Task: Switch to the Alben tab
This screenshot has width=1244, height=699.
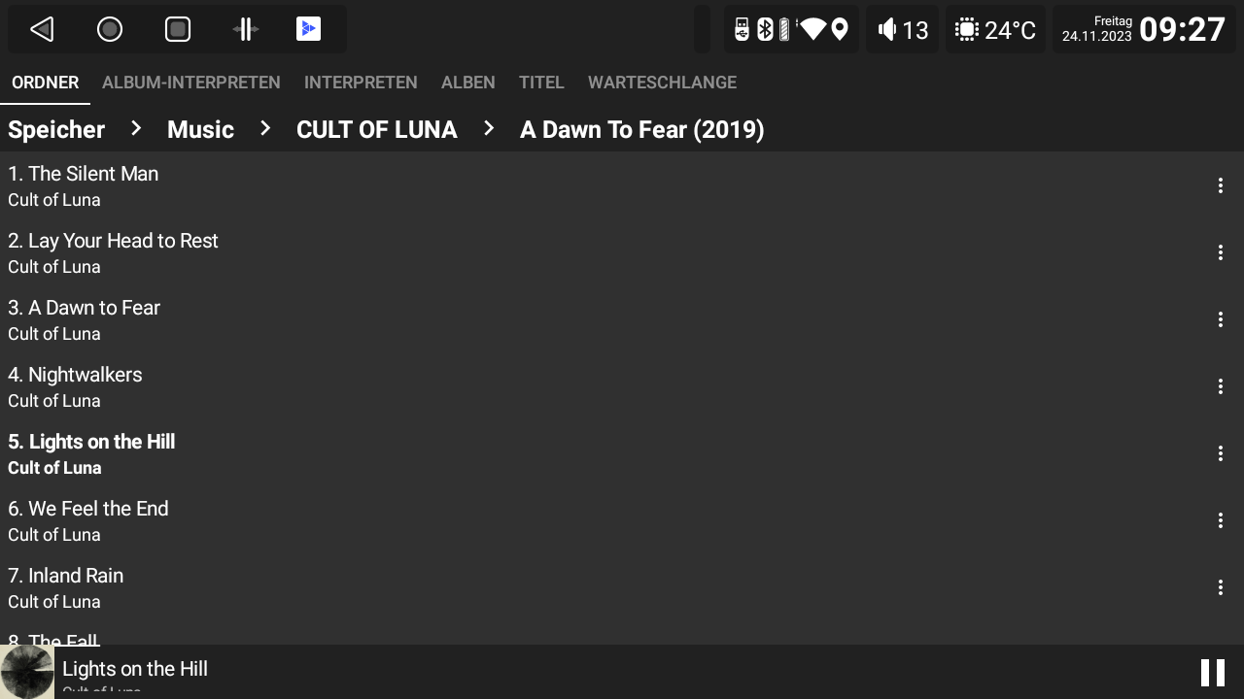Action: tap(467, 83)
